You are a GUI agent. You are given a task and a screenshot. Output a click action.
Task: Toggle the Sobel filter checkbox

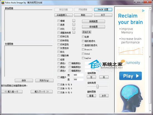83,54
